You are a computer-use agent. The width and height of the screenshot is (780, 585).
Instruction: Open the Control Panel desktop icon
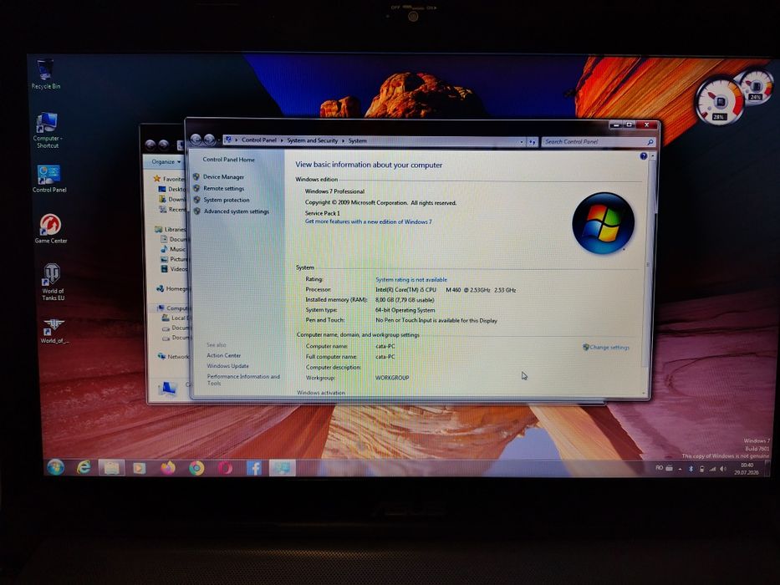pyautogui.click(x=48, y=179)
